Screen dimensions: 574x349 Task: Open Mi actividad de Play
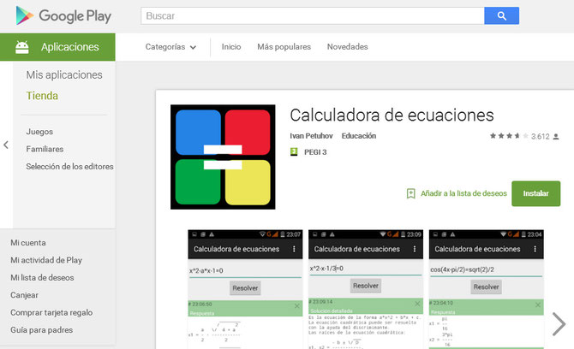[x=46, y=260]
